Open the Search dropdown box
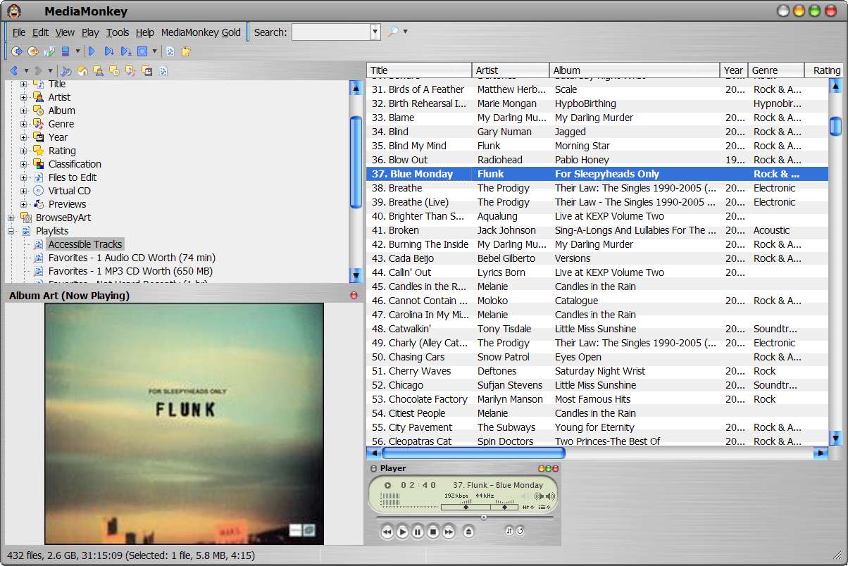The width and height of the screenshot is (848, 566). 374,32
